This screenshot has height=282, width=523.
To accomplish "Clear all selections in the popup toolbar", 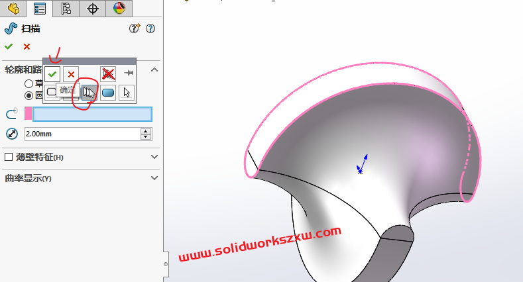I will click(108, 74).
